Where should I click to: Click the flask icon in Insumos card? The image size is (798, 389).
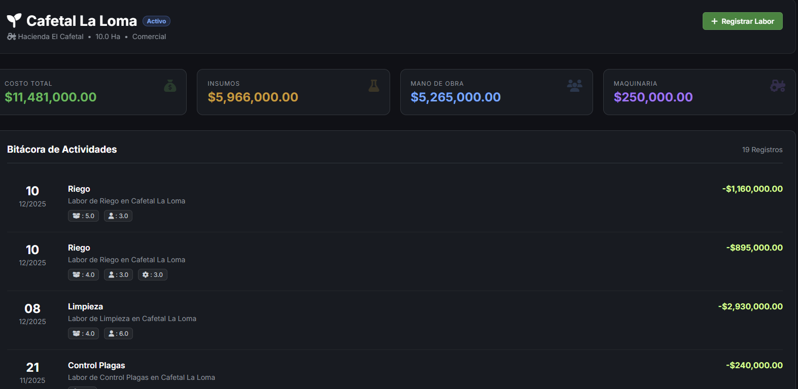374,86
